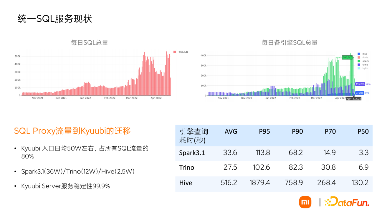This screenshot has height=212, width=377.
Task: Click the doris legend swatch
Action: point(358,57)
